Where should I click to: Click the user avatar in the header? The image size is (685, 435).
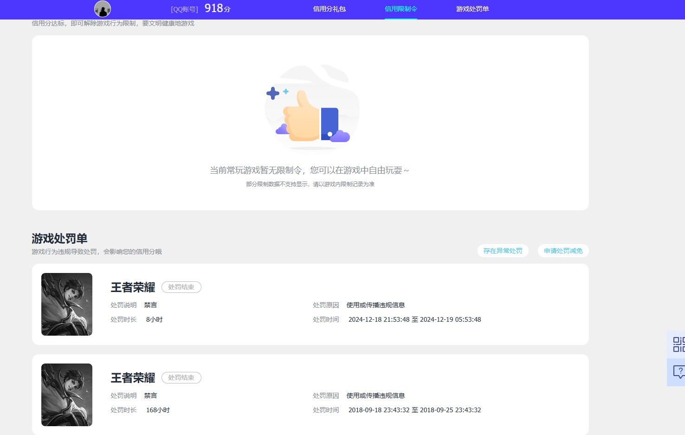[x=103, y=9]
